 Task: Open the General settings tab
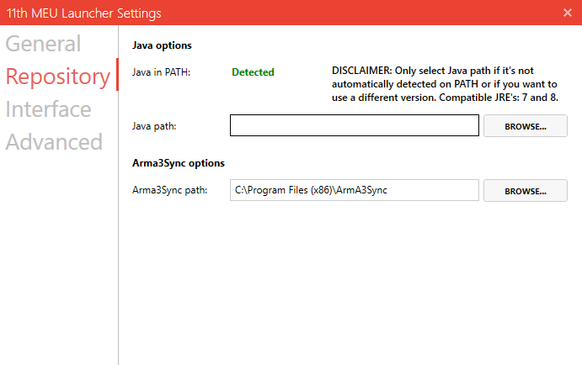click(43, 44)
